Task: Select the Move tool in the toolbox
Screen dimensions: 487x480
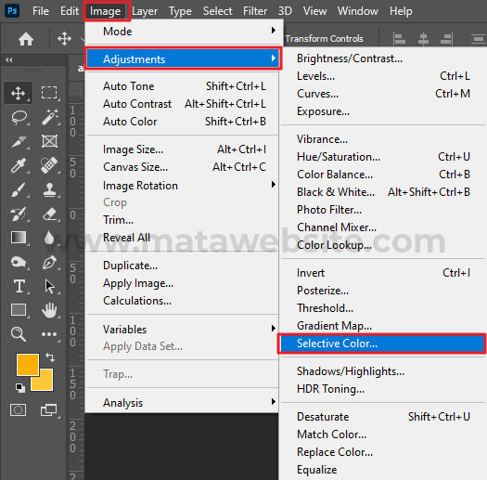Action: tap(18, 93)
